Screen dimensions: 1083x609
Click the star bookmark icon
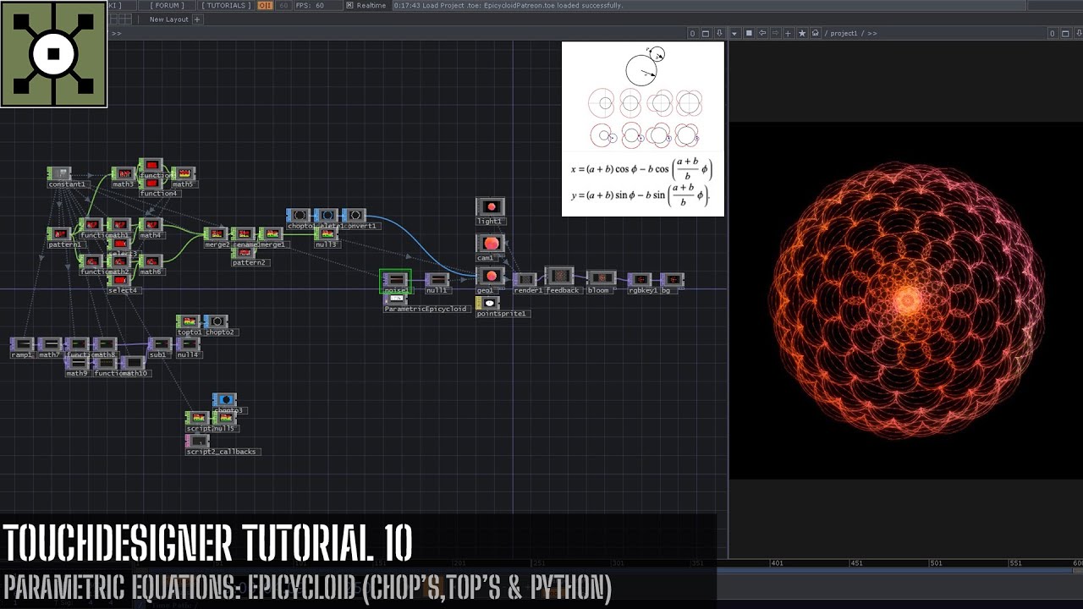[x=801, y=33]
